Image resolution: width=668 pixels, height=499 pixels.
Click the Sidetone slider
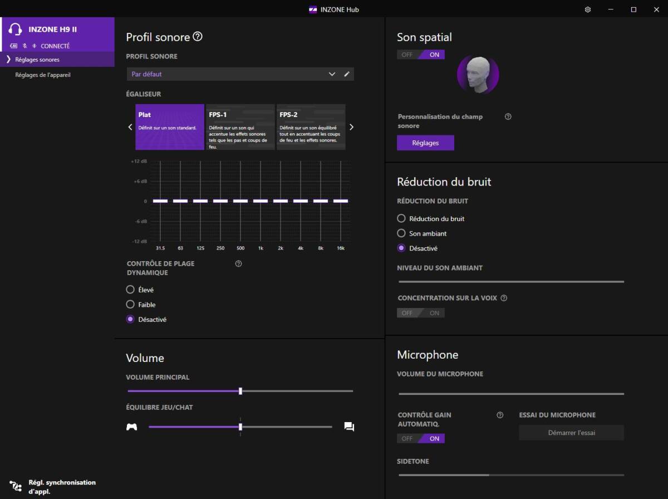click(512, 475)
